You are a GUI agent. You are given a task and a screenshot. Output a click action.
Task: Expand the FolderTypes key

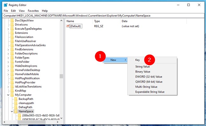click(x=8, y=58)
